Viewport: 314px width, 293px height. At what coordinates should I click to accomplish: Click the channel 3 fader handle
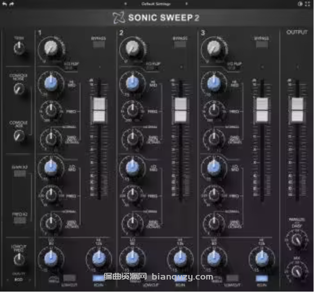[x=262, y=110]
